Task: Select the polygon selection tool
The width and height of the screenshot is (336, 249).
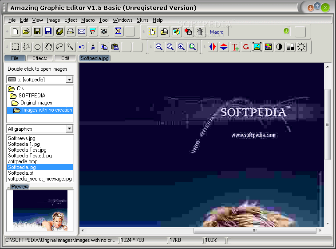Action: tap(26, 47)
